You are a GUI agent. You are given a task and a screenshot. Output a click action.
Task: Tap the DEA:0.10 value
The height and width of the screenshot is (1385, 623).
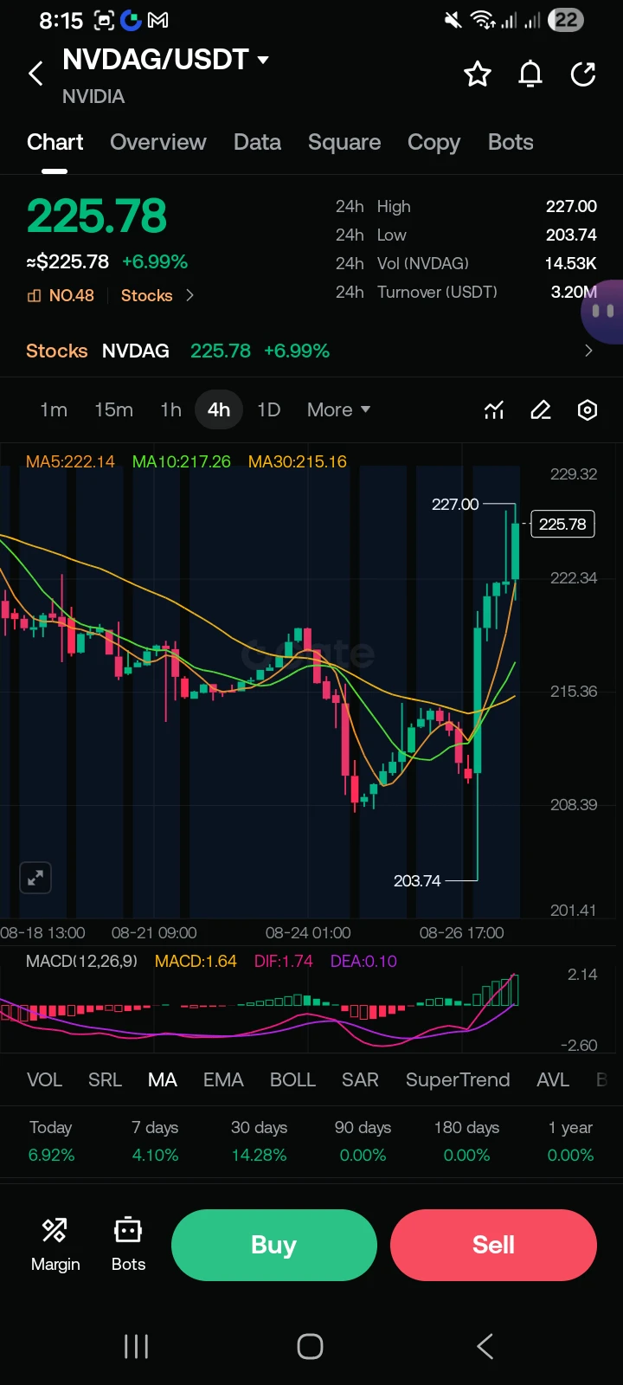(x=363, y=961)
